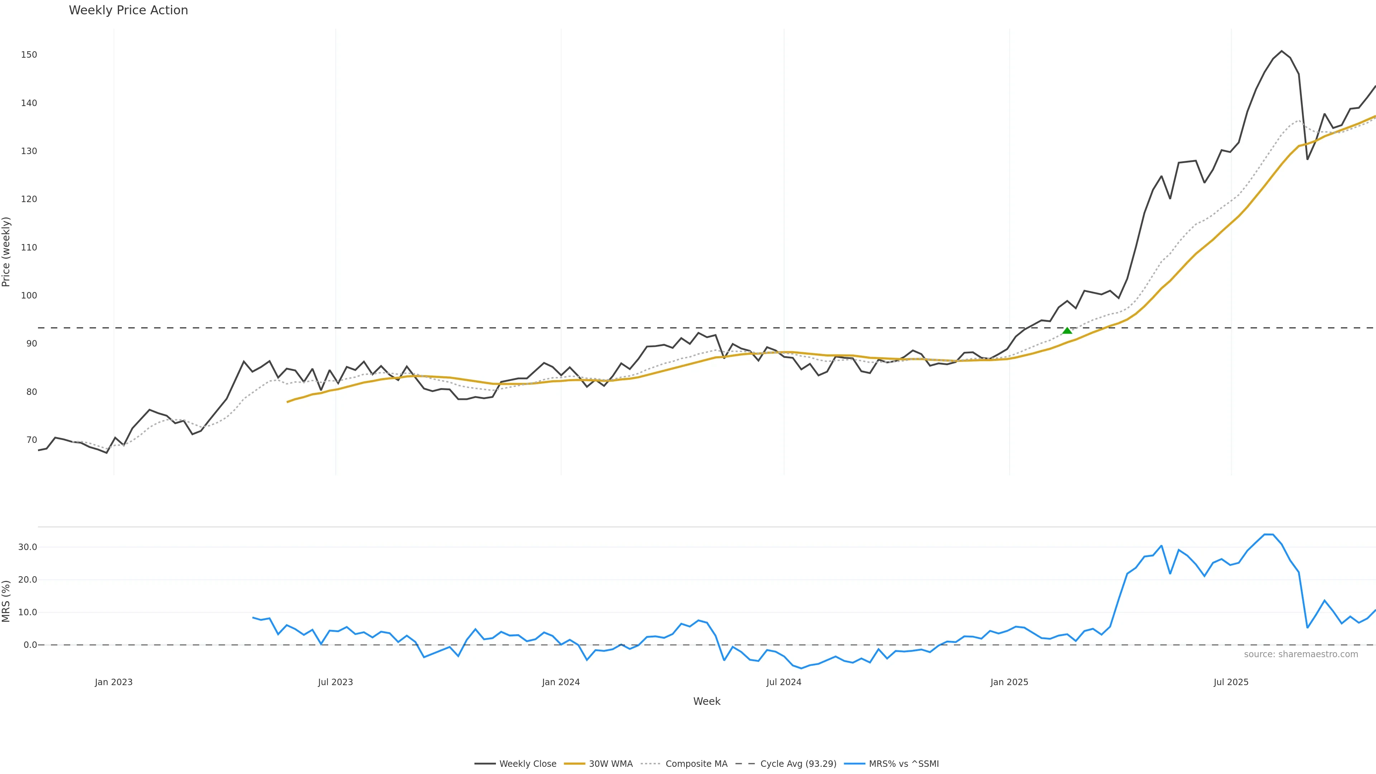Click the Weekly Price Action chart title
The height and width of the screenshot is (774, 1376).
click(128, 11)
